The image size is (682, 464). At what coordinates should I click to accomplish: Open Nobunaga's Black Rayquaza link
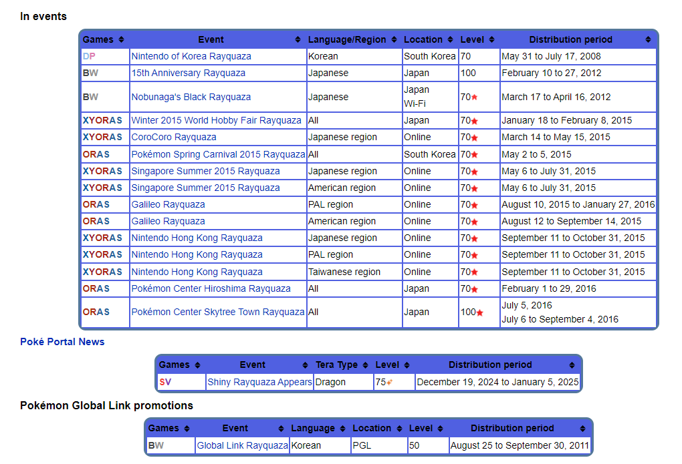coord(191,97)
